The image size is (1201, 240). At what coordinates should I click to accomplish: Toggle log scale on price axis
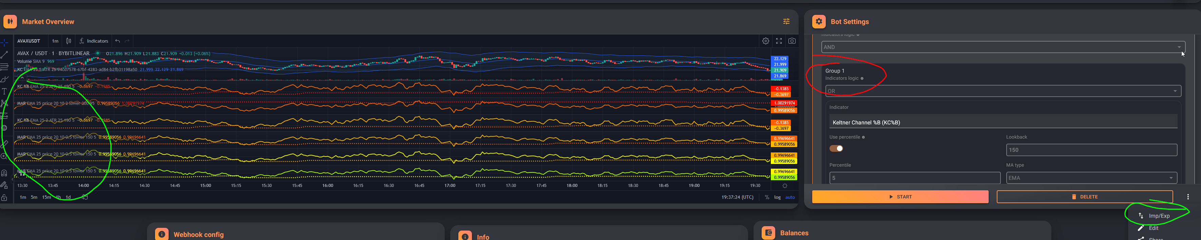point(777,197)
